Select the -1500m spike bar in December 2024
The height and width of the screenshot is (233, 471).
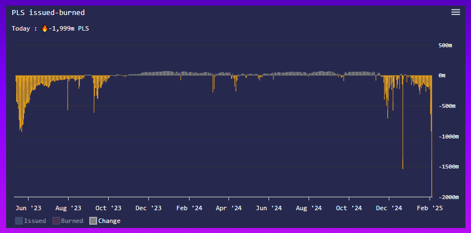tap(402, 122)
